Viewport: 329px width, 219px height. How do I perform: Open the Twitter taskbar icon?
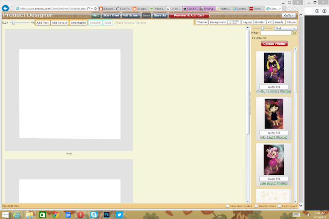click(x=119, y=214)
